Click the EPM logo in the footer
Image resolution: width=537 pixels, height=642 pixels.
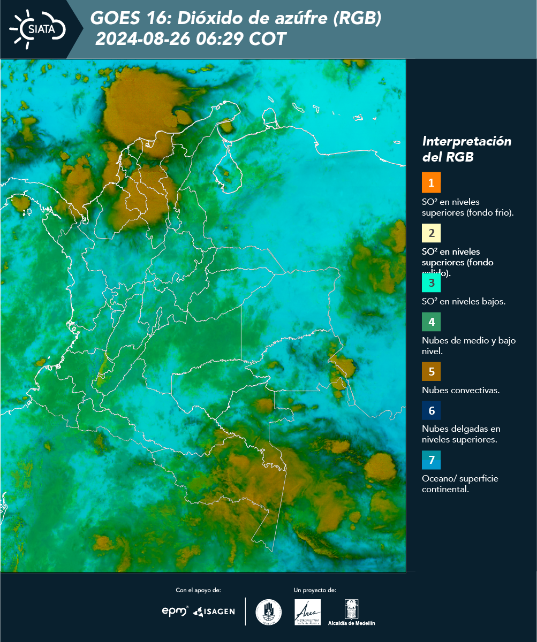[175, 611]
